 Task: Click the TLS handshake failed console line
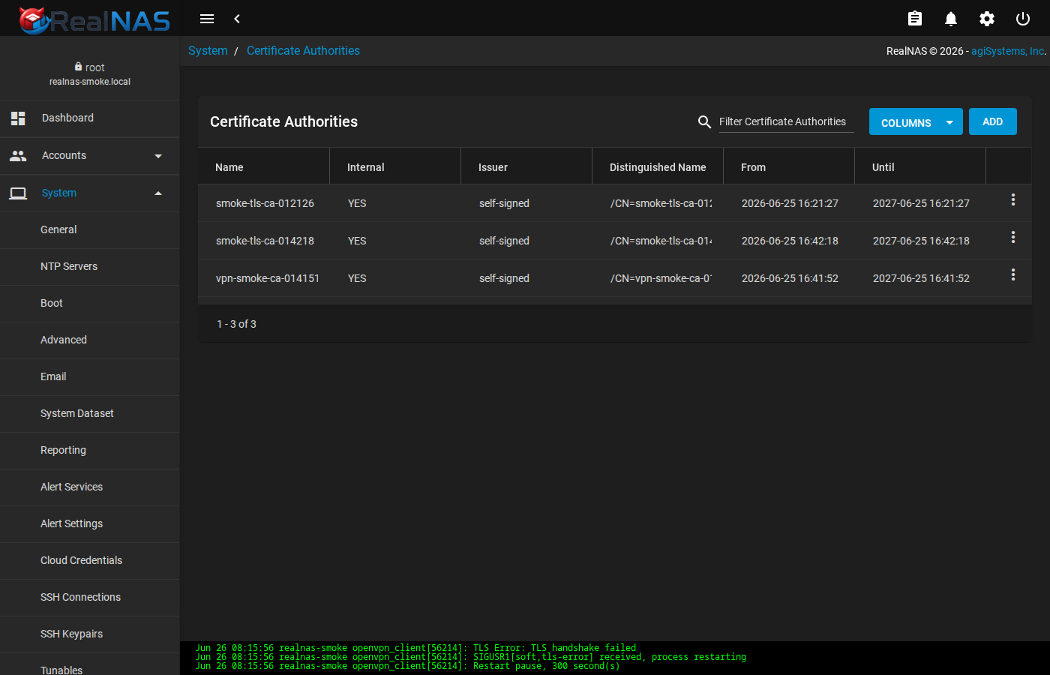point(415,648)
